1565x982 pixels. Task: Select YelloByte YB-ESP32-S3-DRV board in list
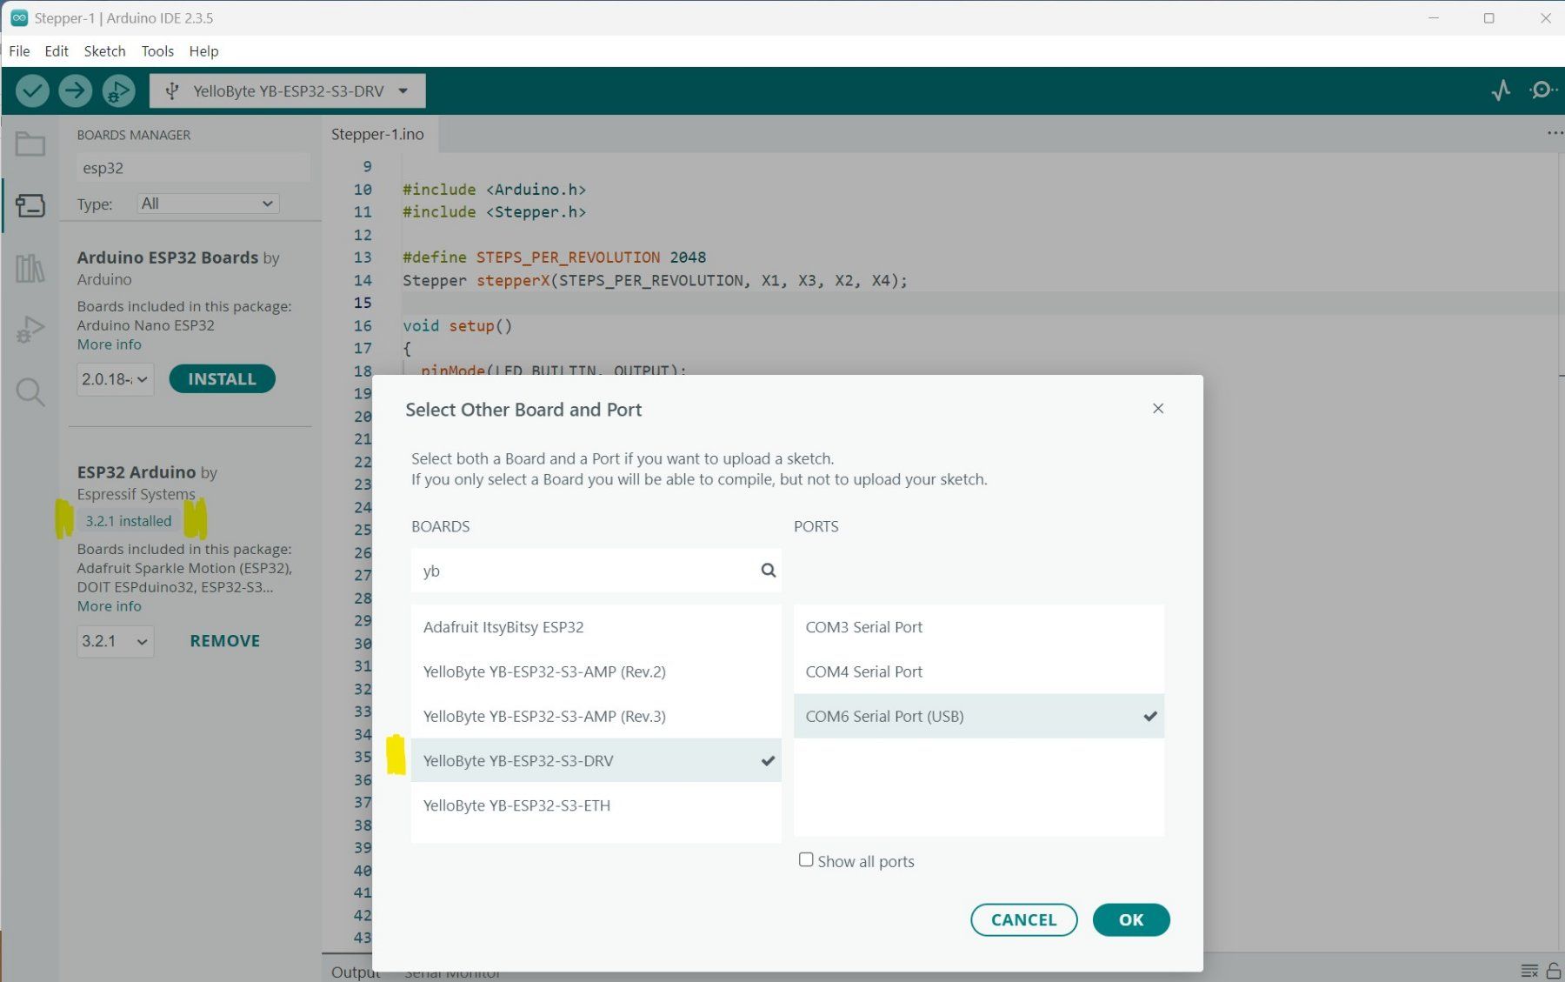point(596,760)
